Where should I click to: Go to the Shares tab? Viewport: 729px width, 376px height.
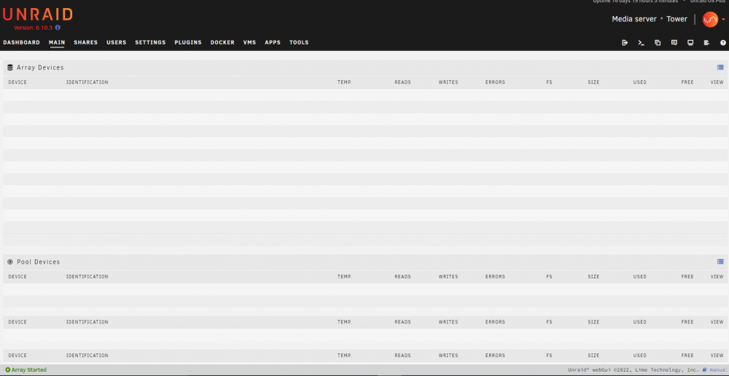coord(85,42)
